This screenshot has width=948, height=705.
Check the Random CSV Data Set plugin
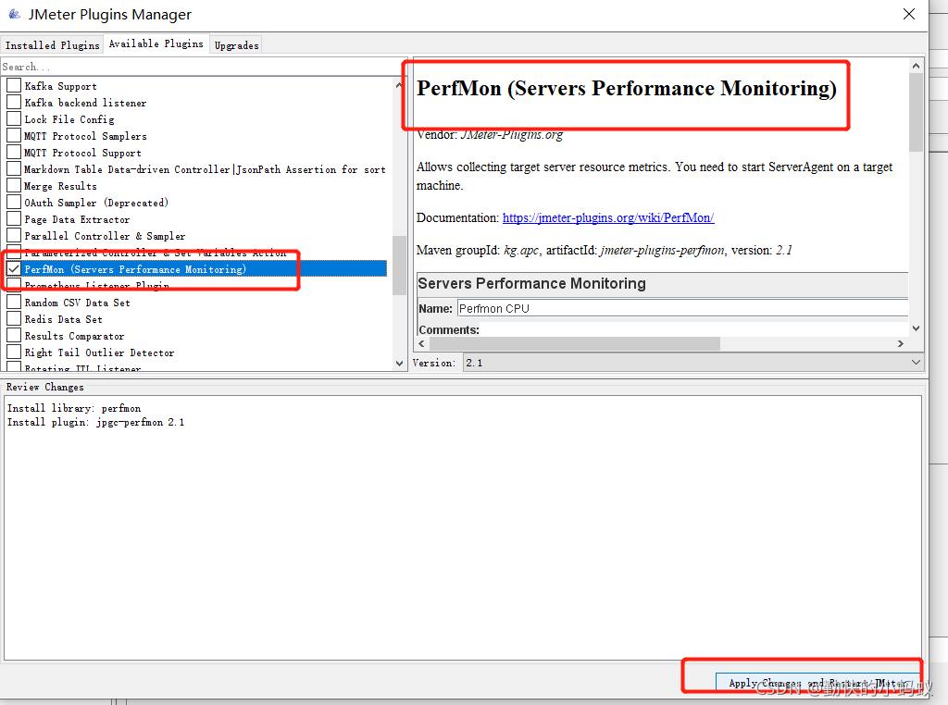(x=14, y=302)
